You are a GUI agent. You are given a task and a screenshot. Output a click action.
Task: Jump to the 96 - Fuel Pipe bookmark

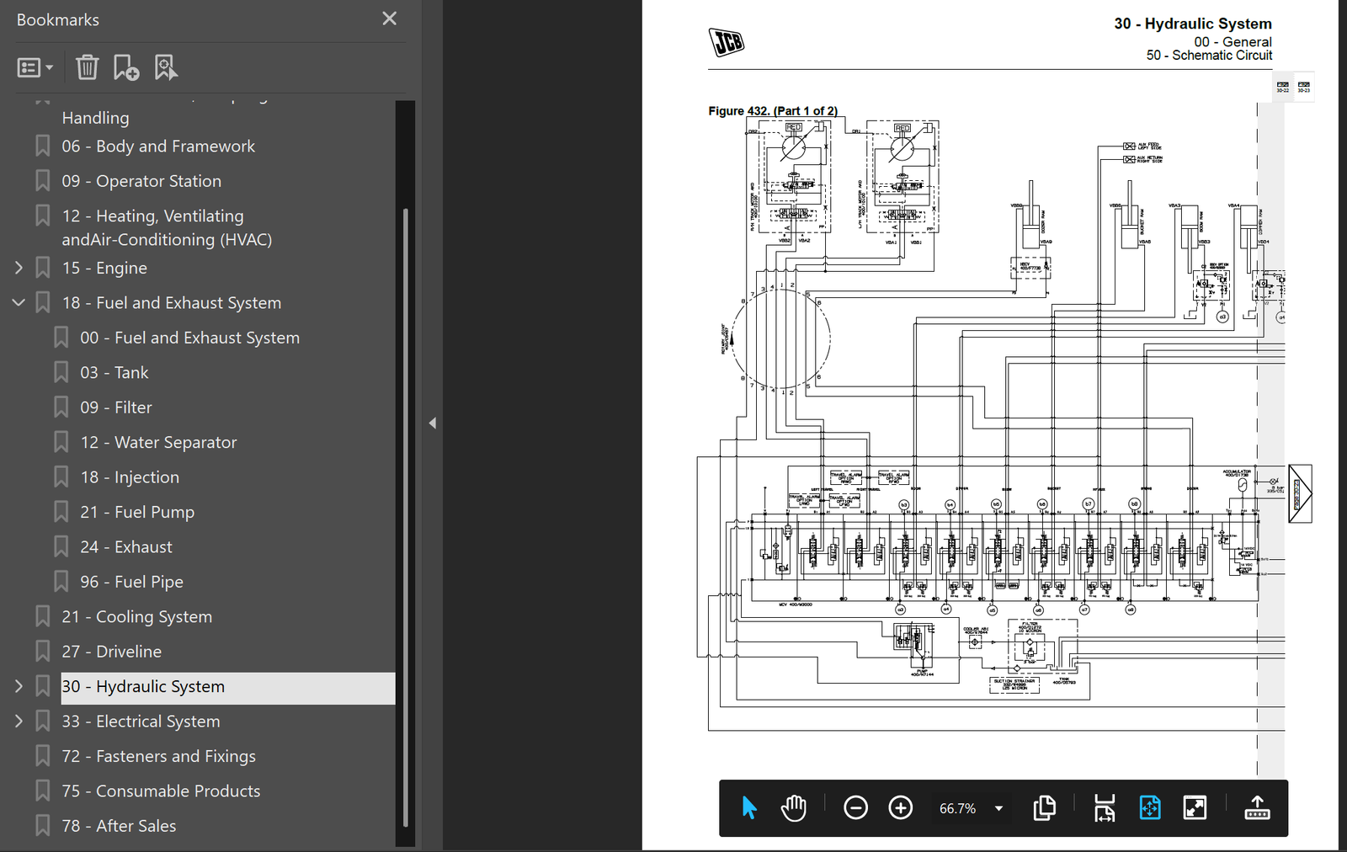click(x=131, y=582)
